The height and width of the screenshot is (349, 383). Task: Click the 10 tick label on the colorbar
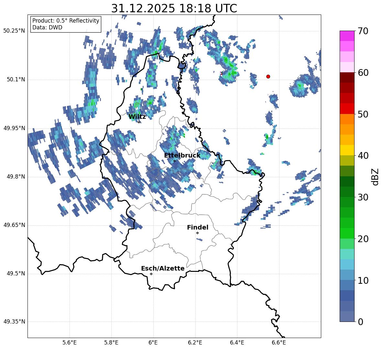(x=363, y=280)
